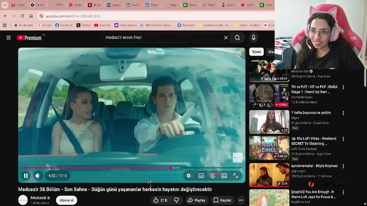Go back with browser back arrow
The height and width of the screenshot is (206, 367).
pyautogui.click(x=5, y=16)
